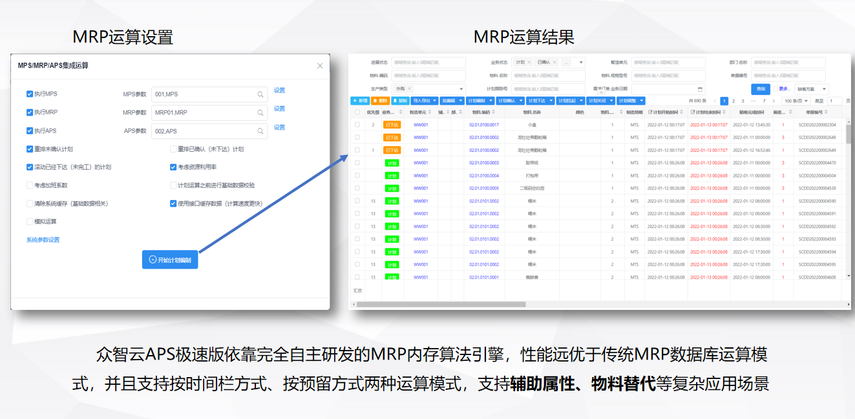Open the 100 条/页 page size dropdown

tap(796, 101)
